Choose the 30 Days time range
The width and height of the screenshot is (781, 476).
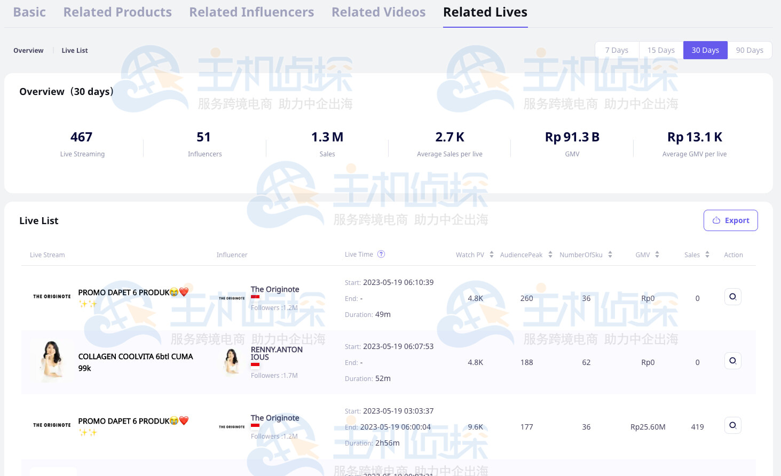pyautogui.click(x=705, y=50)
